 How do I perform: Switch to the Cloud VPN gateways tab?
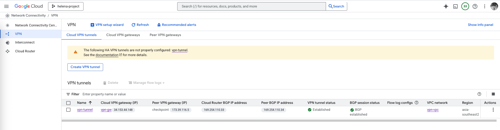[x=123, y=35]
